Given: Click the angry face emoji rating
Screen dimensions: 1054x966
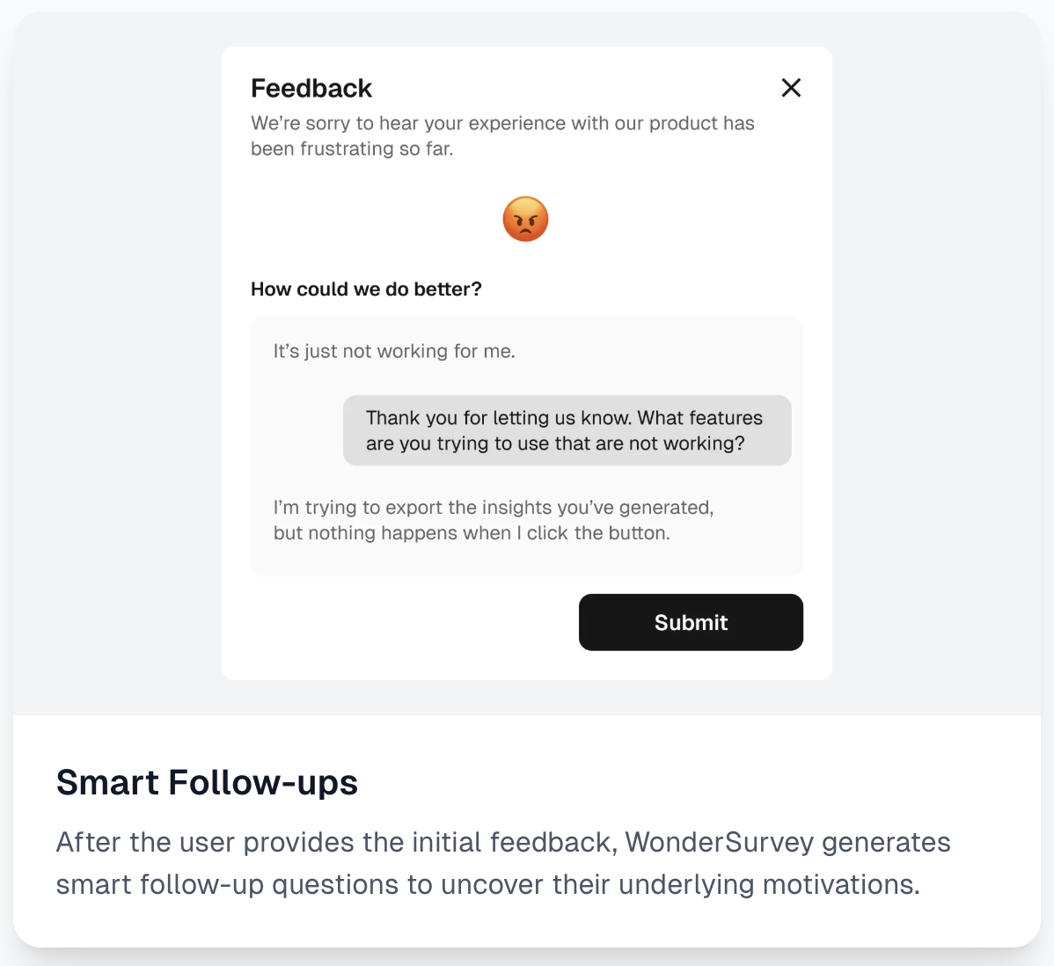Looking at the screenshot, I should click(525, 219).
